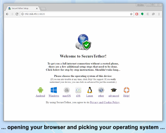This screenshot has height=133, width=166.
Task: Open a new browser tab
Action: coord(43,8)
